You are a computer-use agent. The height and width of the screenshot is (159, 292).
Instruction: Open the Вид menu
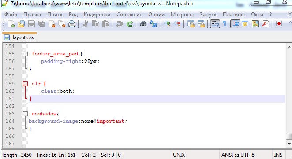pyautogui.click(x=73, y=15)
